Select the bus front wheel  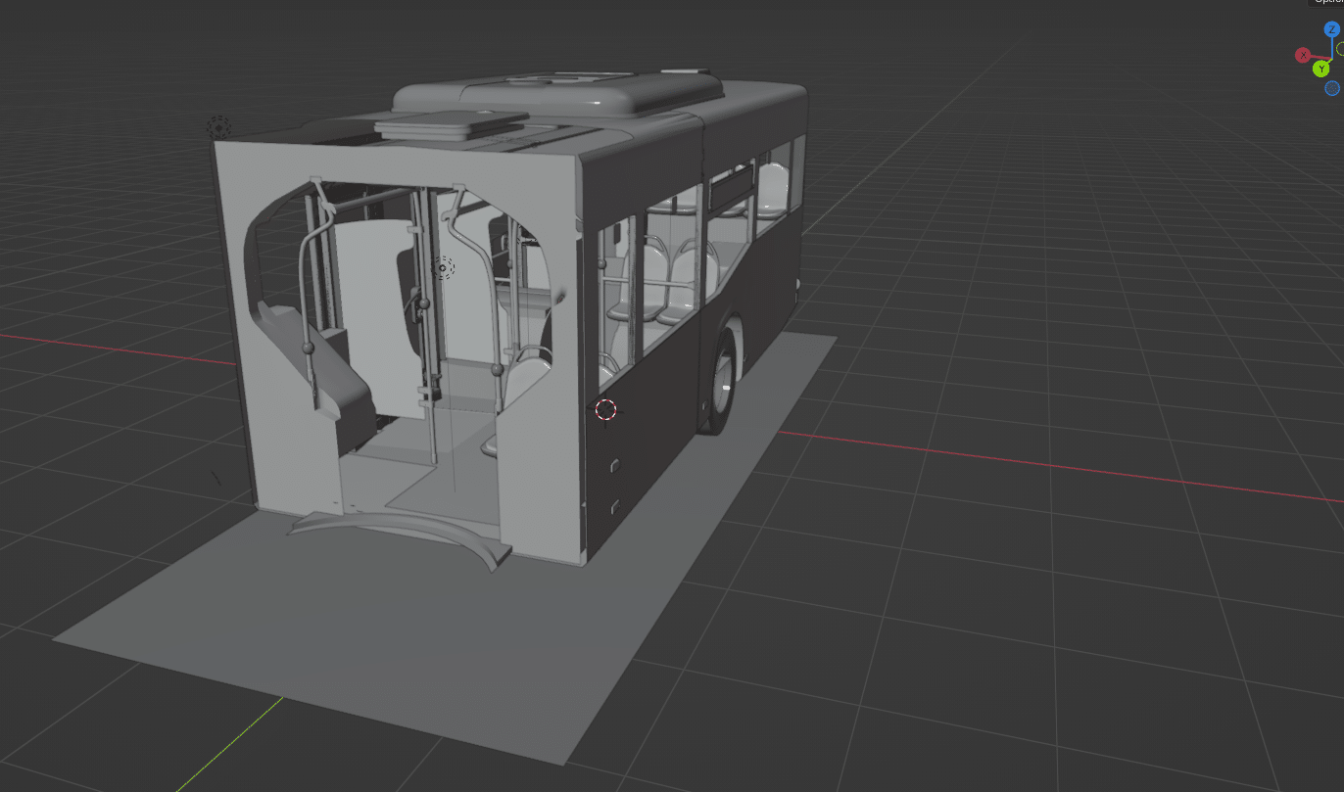click(723, 382)
